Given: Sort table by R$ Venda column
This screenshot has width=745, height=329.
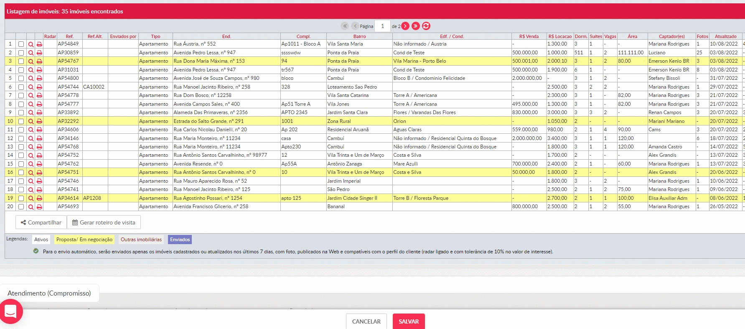Looking at the screenshot, I should 529,36.
